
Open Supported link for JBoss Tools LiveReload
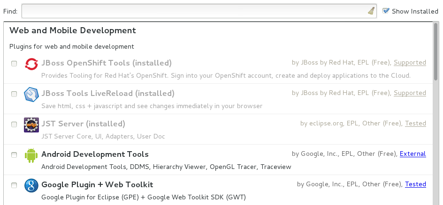pyautogui.click(x=410, y=93)
